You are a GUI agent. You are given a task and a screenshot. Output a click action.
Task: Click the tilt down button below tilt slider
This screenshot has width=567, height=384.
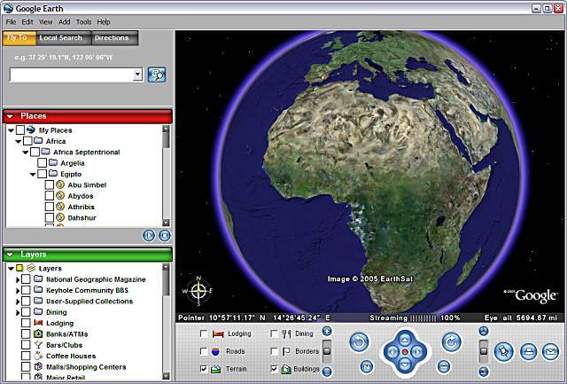(484, 372)
